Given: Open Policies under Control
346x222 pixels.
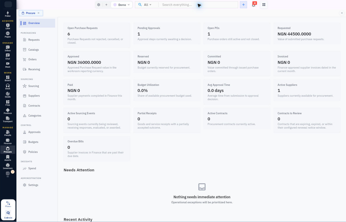Looking at the screenshot, I should [x=37, y=152].
